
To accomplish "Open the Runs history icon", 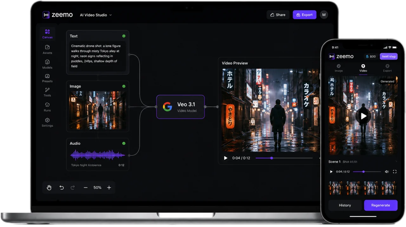I will (47, 105).
